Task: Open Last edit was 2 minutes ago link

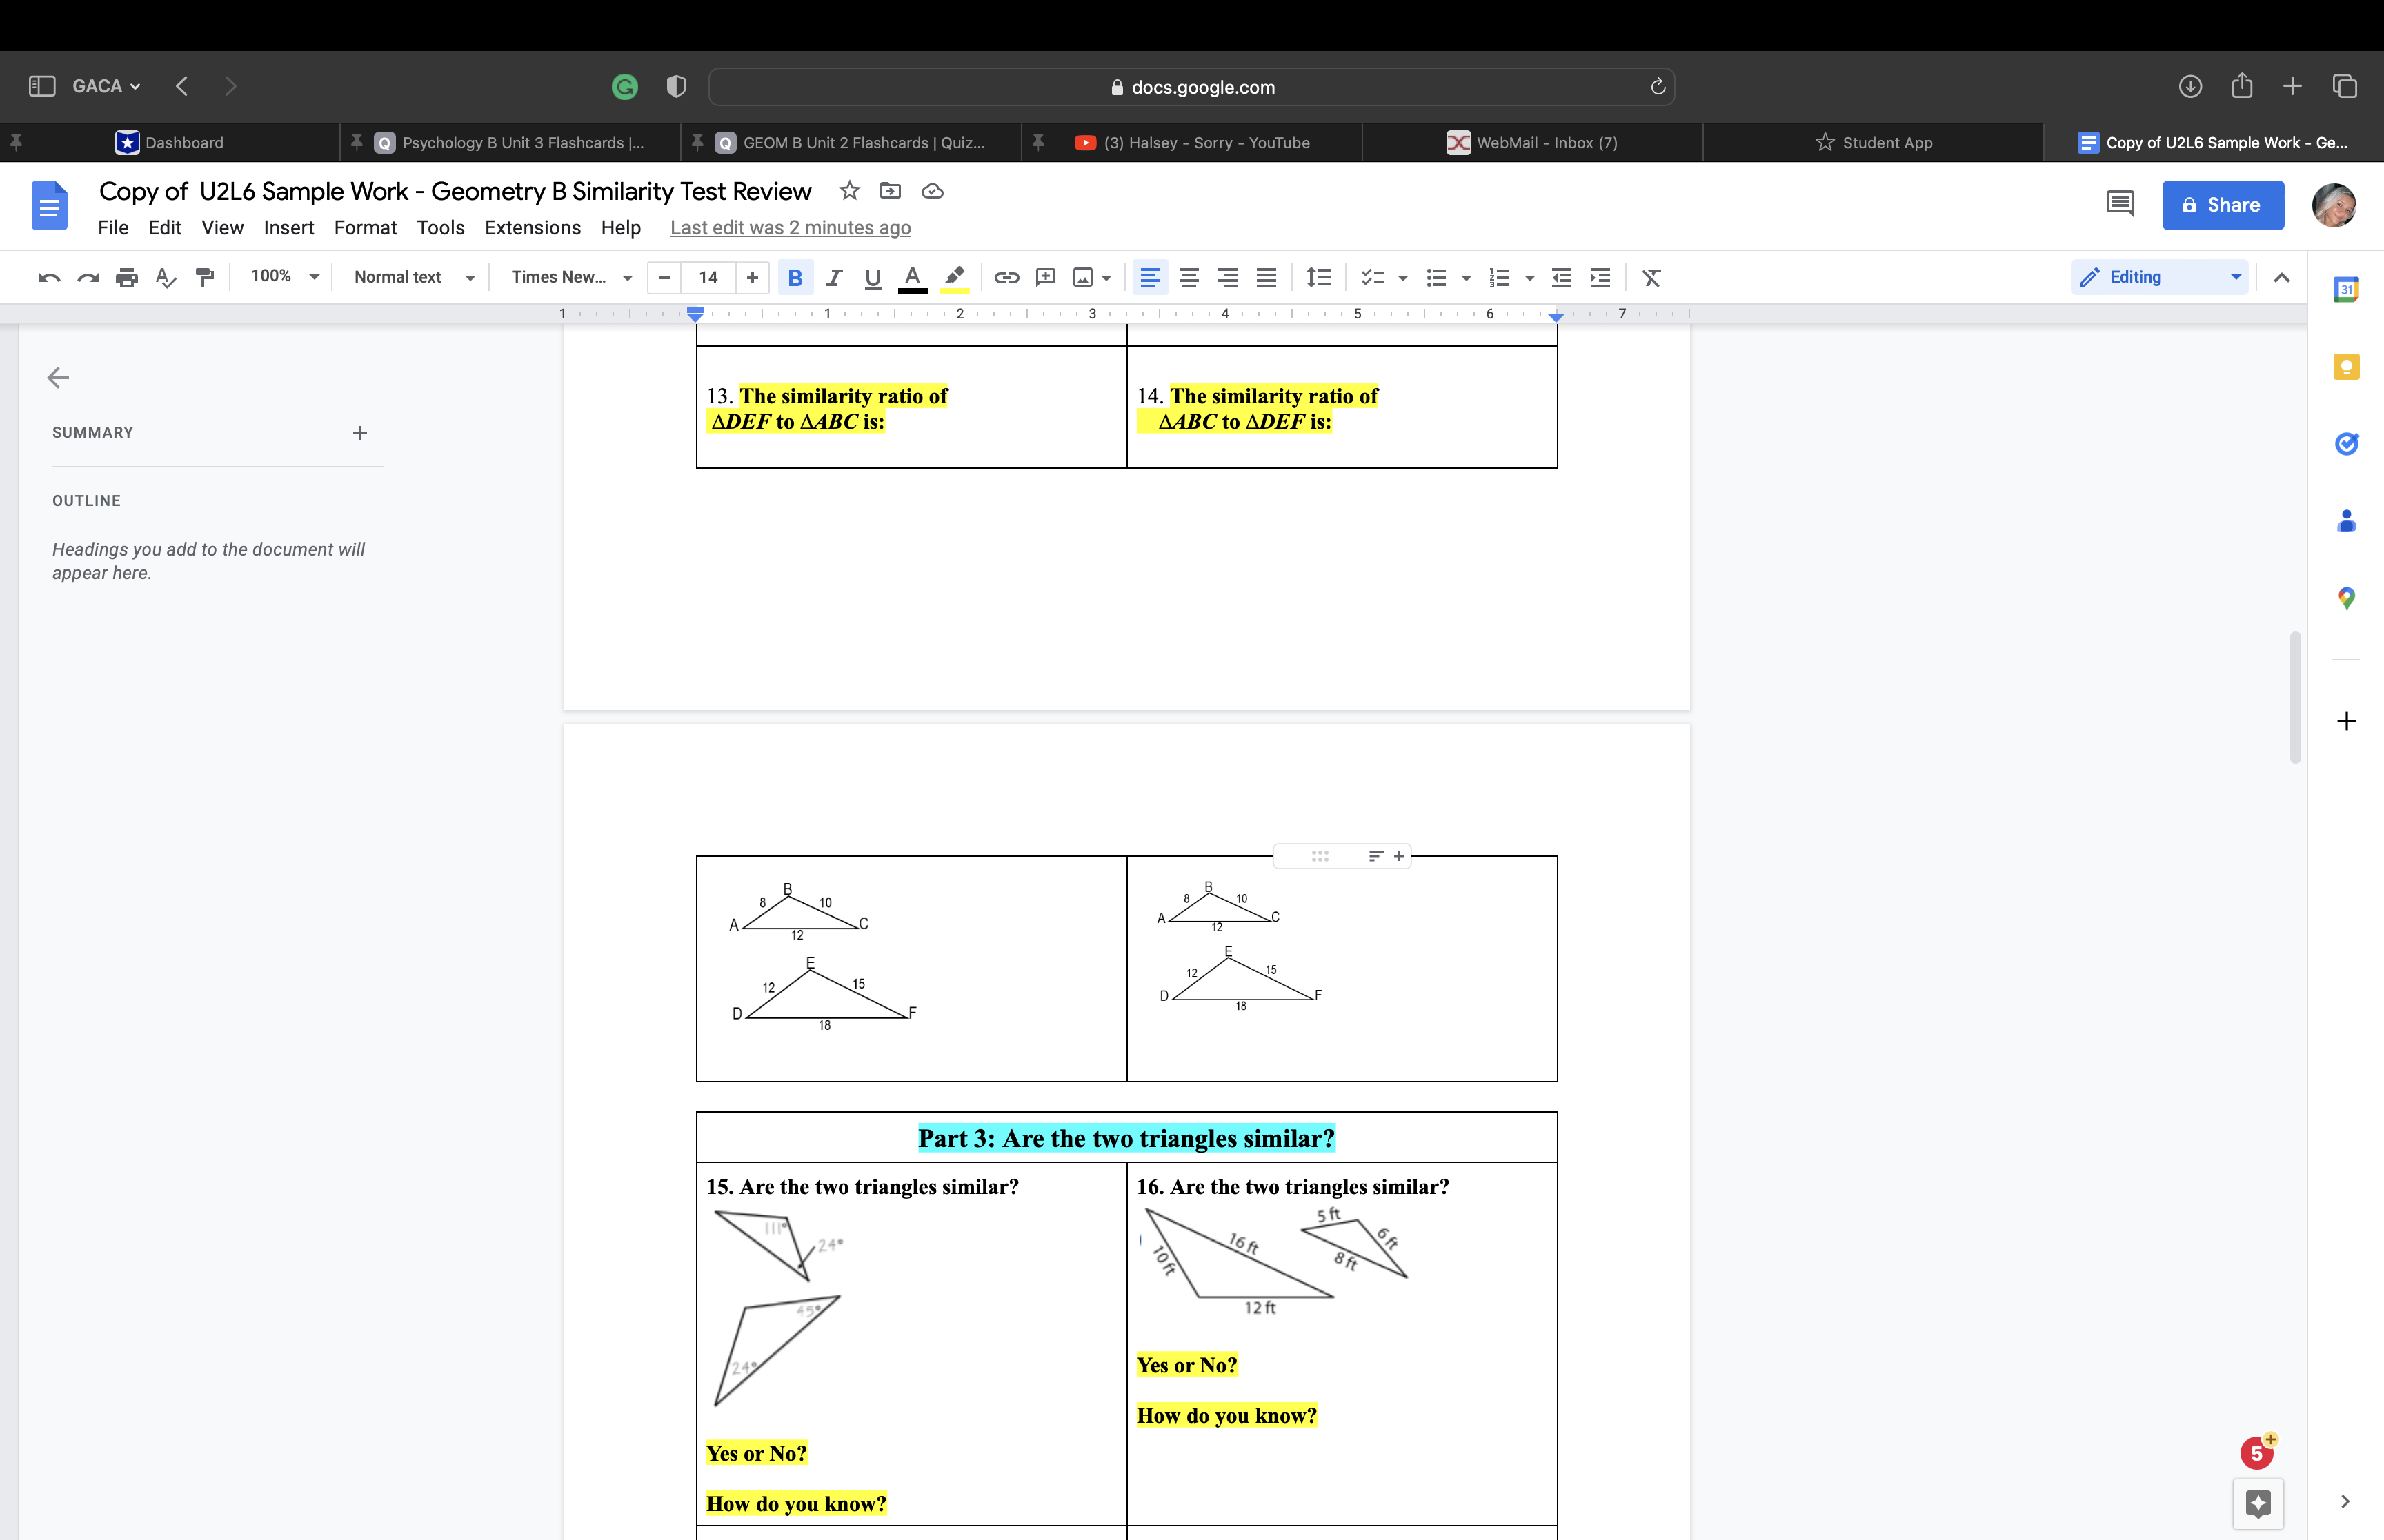Action: [789, 228]
